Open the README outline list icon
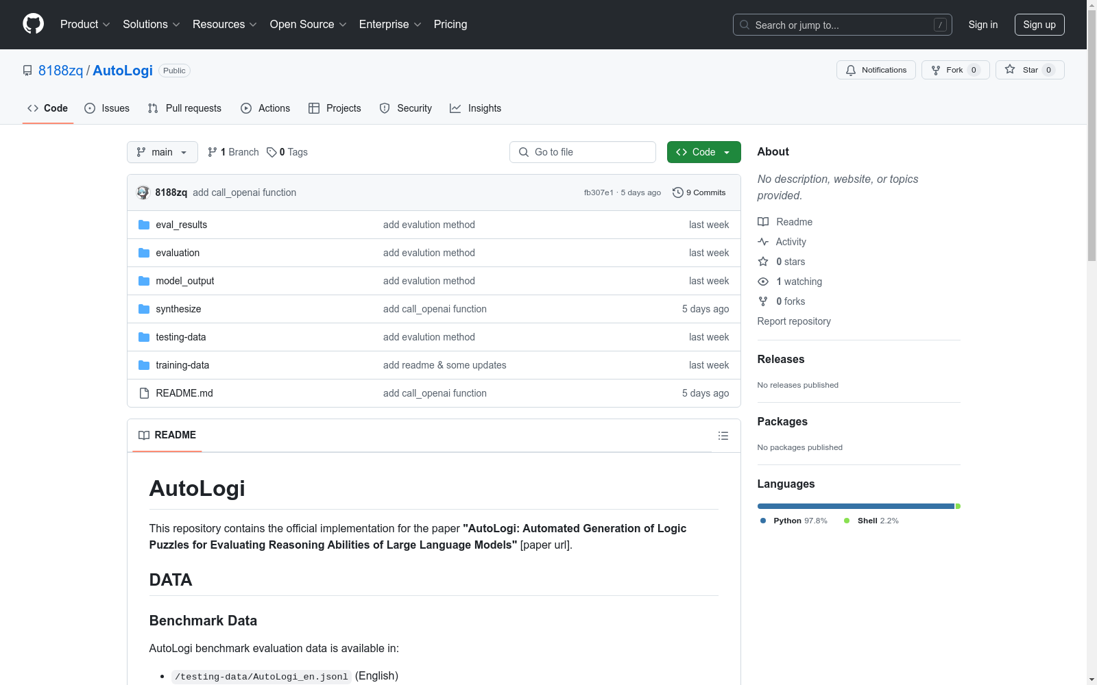This screenshot has width=1097, height=685. click(x=723, y=436)
